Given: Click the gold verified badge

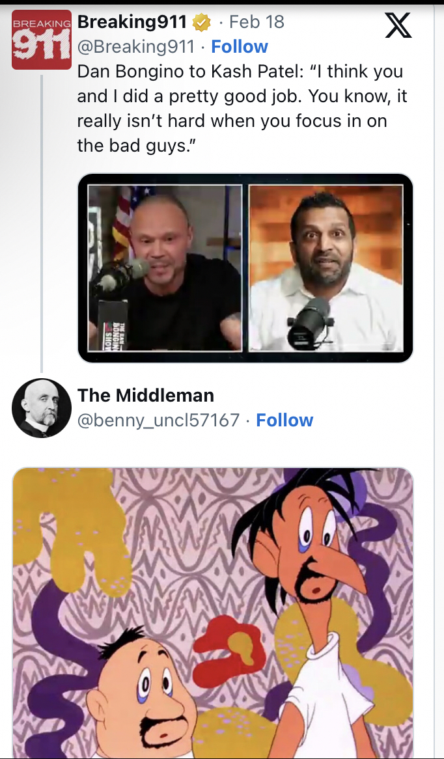Looking at the screenshot, I should (x=202, y=23).
